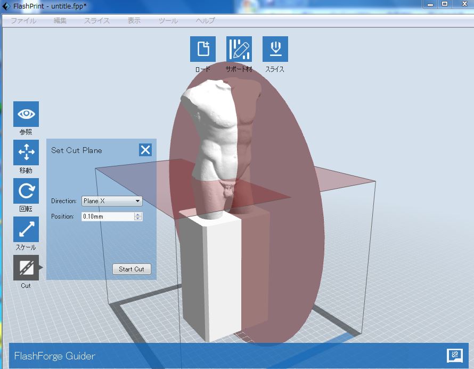This screenshot has width=474, height=369.
Task: Click the feedback icon in the bottom bar
Action: (455, 355)
